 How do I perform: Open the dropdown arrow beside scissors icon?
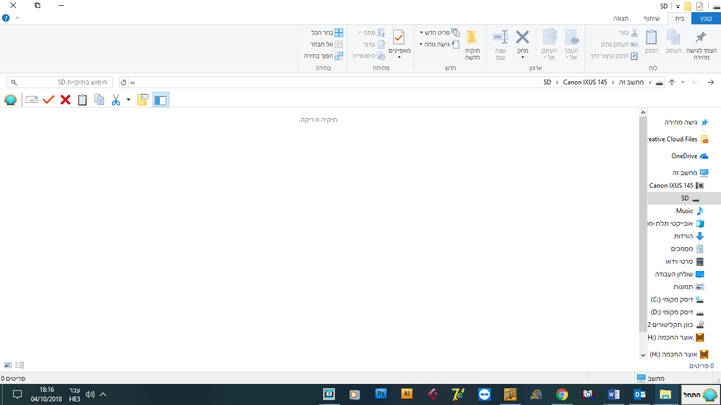coord(128,100)
